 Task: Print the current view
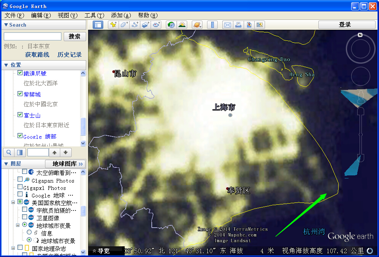click(x=238, y=25)
